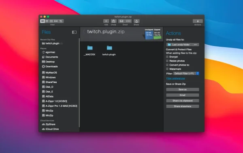Click Share elsewhere button
The image size is (243, 153).
pos(183,106)
